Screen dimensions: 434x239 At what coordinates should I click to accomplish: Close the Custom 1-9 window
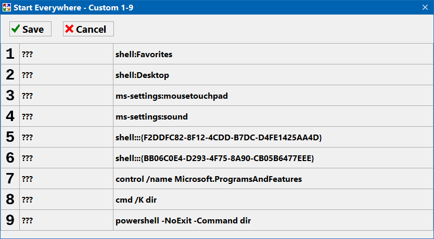point(424,7)
